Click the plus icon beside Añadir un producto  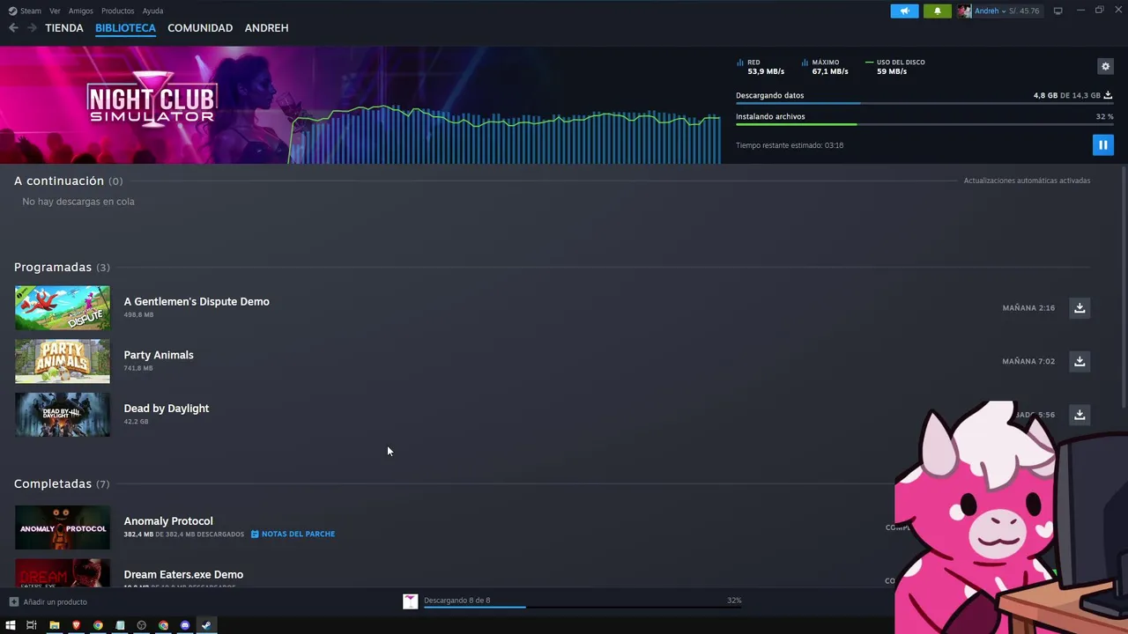[x=13, y=602]
